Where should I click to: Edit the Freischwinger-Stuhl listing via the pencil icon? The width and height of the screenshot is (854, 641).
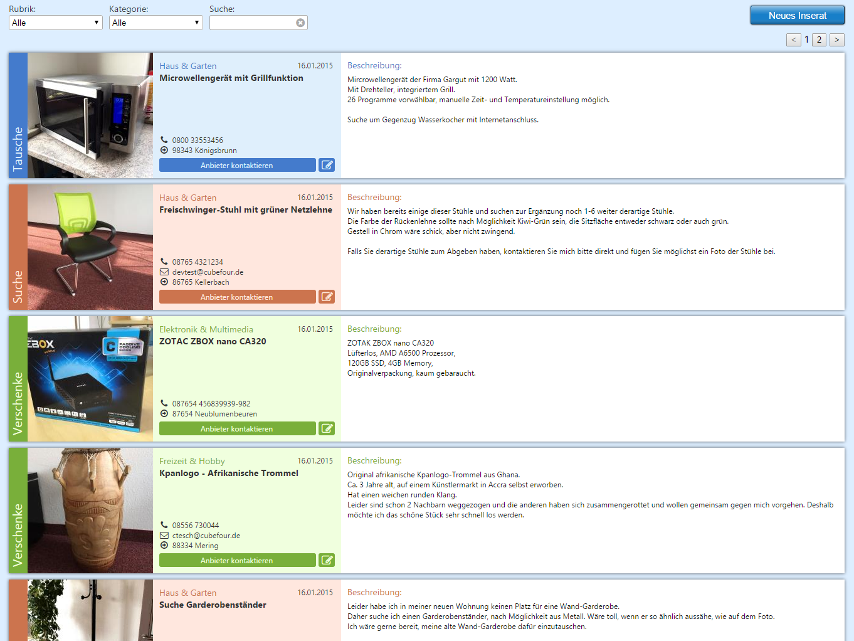pos(327,297)
